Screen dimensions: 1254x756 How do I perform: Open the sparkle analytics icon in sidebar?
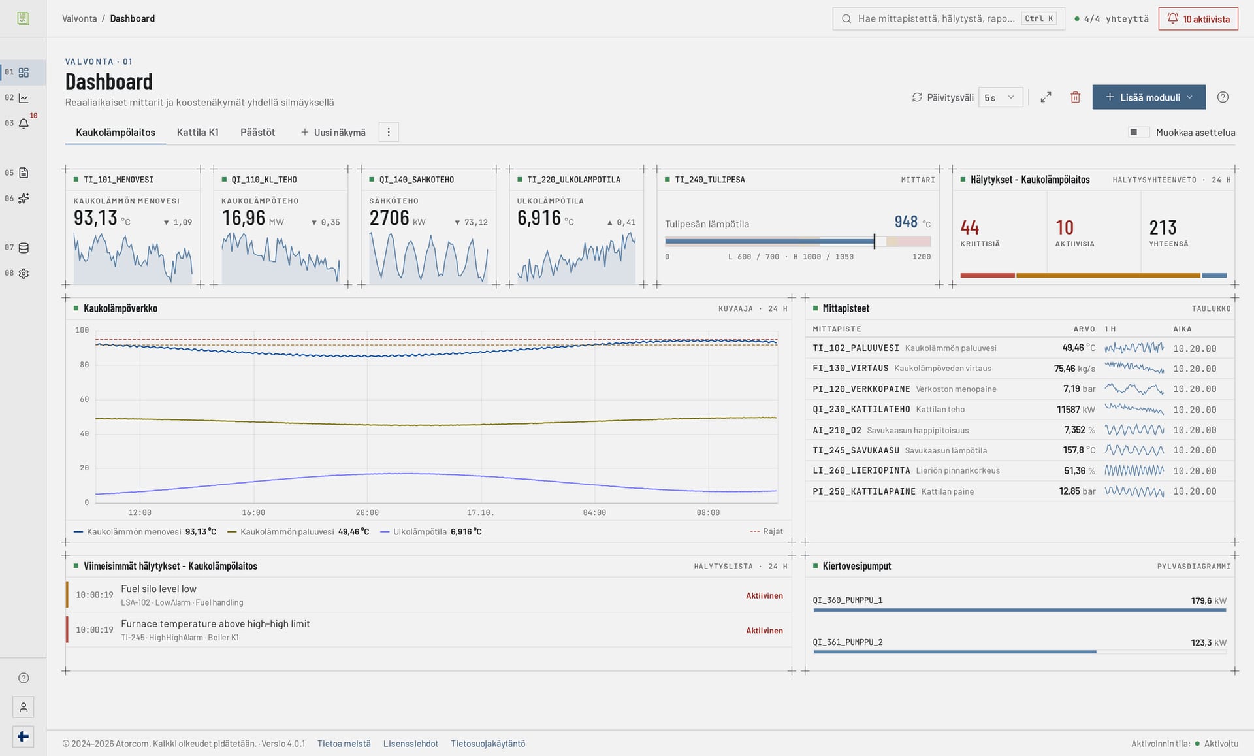(24, 199)
